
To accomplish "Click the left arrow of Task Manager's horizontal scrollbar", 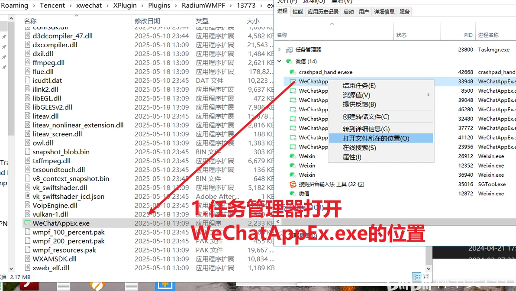I will [278, 222].
